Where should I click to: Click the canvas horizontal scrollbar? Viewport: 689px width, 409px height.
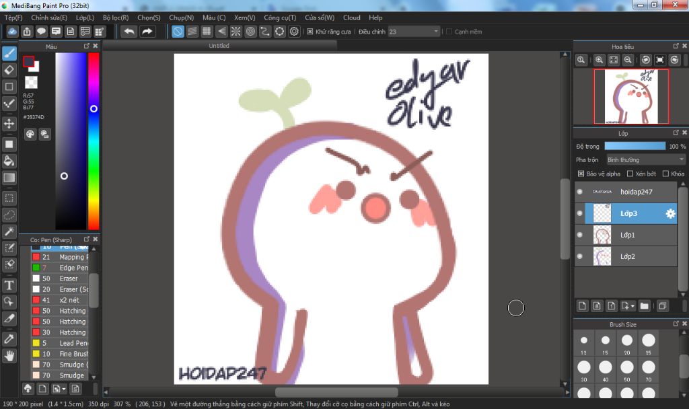click(336, 392)
